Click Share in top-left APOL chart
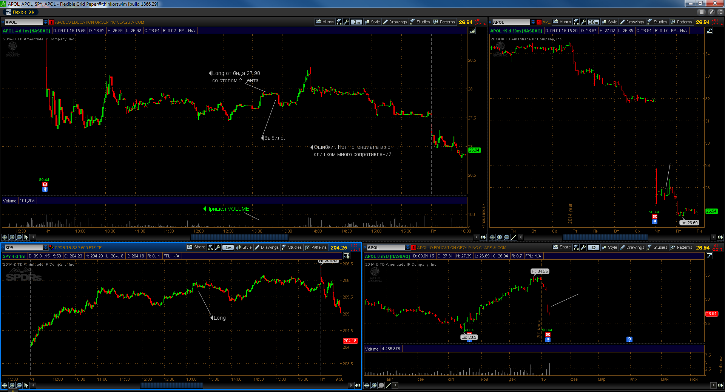Viewport: 725px width, 392px height. (x=325, y=22)
